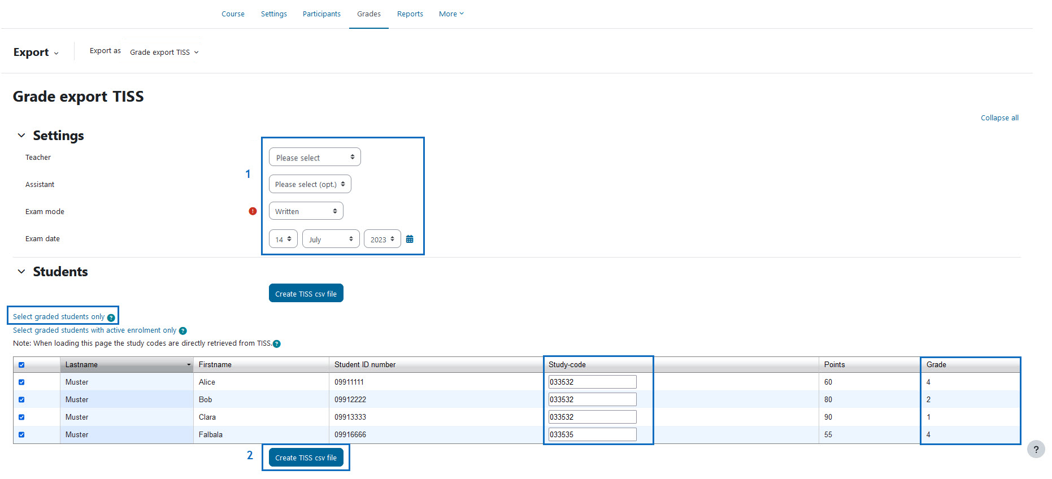
Task: Click student ID 09916666
Action: pyautogui.click(x=350, y=435)
